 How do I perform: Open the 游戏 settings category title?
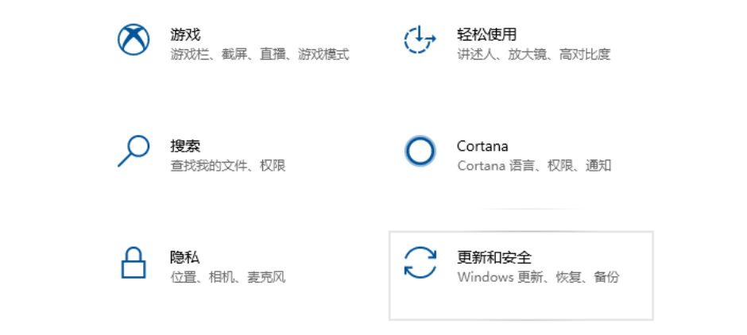(x=185, y=34)
